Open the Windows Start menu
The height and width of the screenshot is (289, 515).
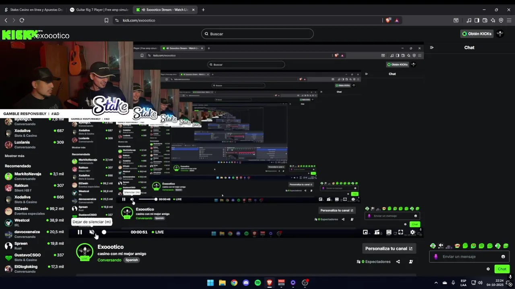pos(210,283)
